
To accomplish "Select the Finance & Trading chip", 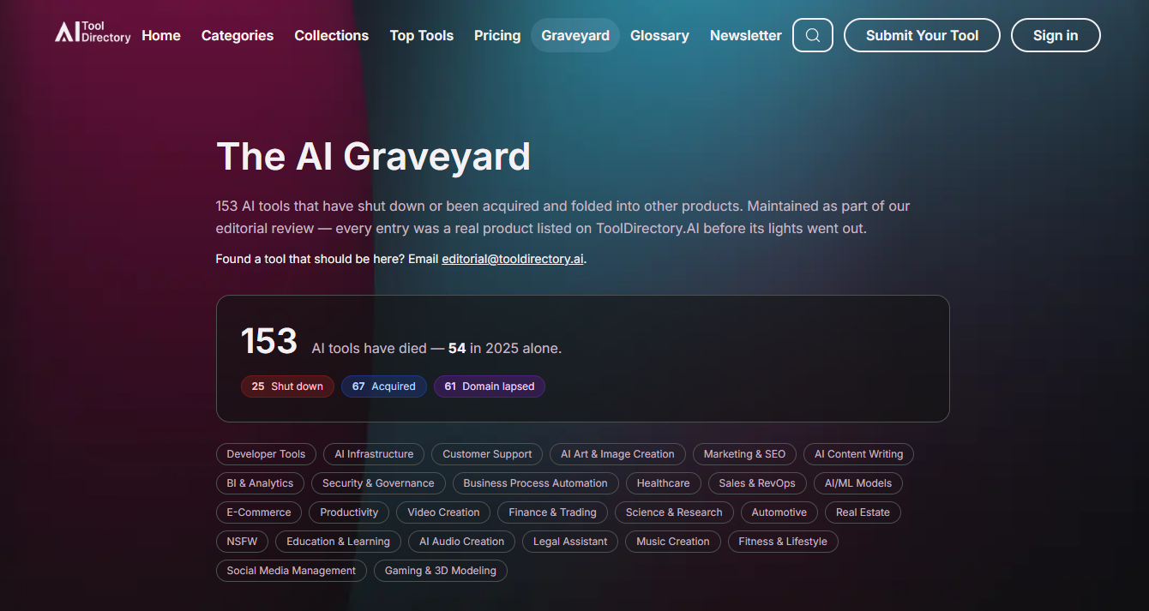I will pyautogui.click(x=552, y=512).
